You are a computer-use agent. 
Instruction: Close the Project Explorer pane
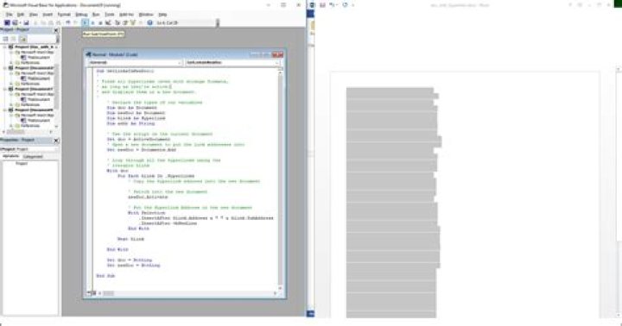[x=56, y=30]
